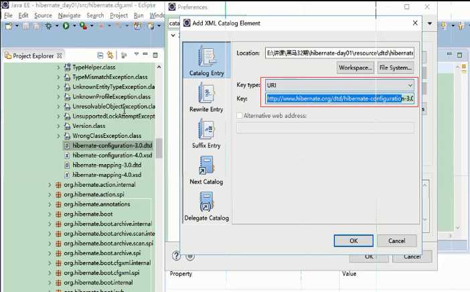This screenshot has width=470, height=292.
Task: Click the Preferences filter text field
Action: click(x=174, y=23)
